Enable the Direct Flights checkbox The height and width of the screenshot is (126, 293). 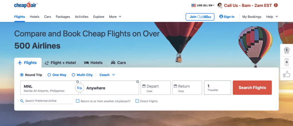[137, 101]
